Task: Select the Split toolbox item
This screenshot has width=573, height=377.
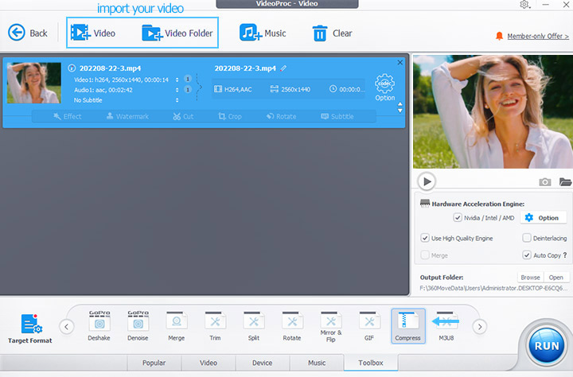Action: (254, 326)
